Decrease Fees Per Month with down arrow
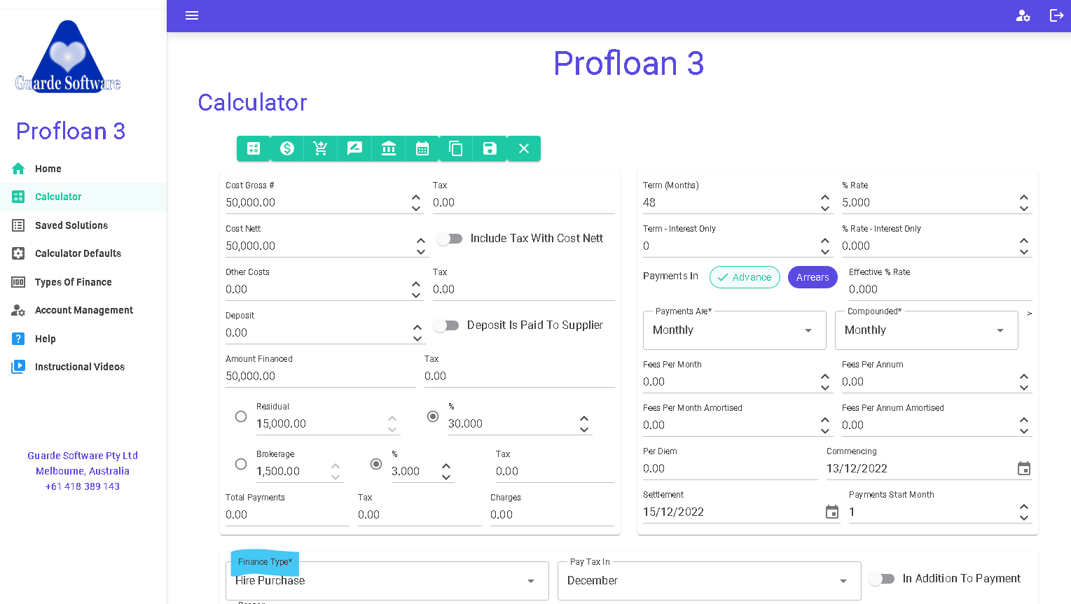 coord(825,387)
